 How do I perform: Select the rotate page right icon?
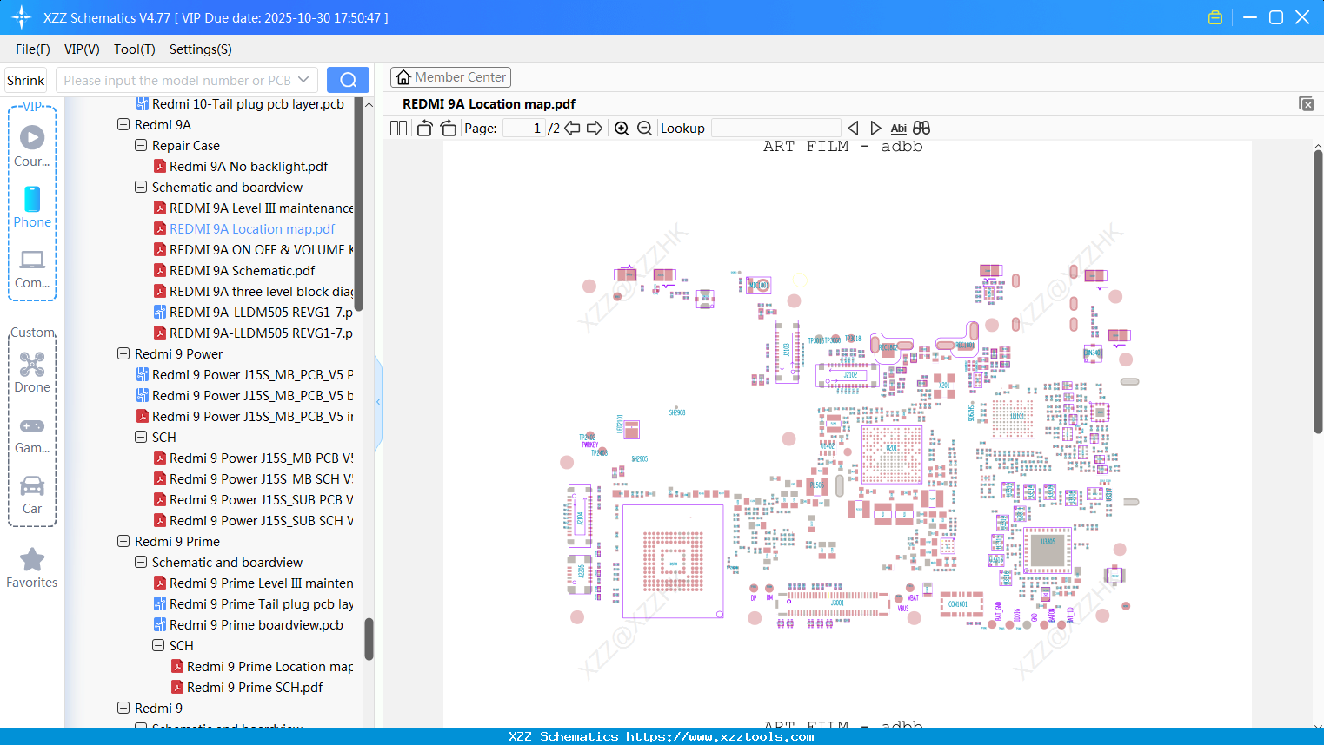click(x=447, y=128)
